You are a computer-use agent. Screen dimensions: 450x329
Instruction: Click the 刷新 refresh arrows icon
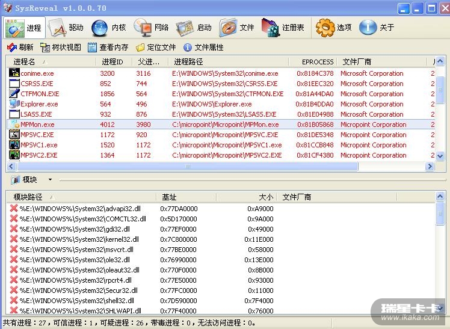pos(12,48)
